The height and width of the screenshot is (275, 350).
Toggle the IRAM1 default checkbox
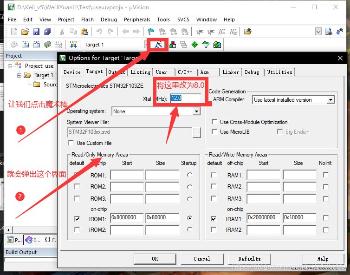coord(214,219)
